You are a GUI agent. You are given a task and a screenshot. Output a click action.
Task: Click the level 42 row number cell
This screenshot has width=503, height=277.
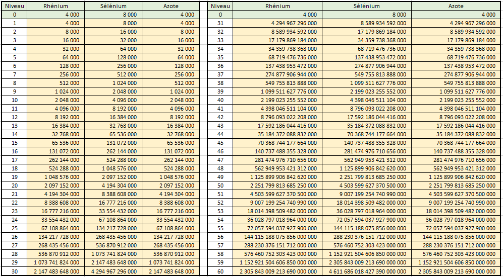pos(220,117)
